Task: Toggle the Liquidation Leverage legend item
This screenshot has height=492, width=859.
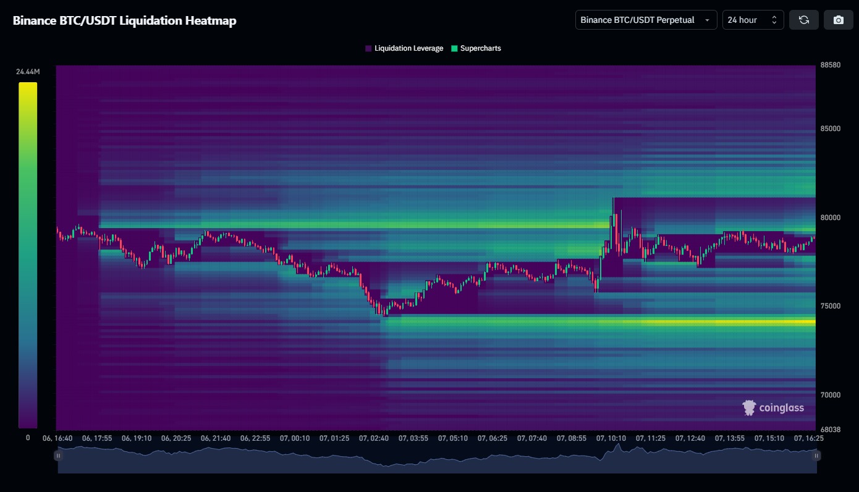Action: click(404, 48)
